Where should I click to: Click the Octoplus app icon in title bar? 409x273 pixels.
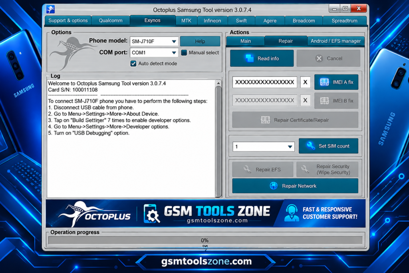click(50, 10)
